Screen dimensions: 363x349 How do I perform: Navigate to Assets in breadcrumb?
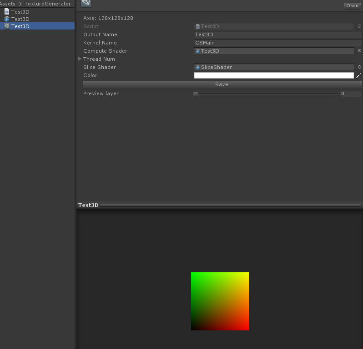click(7, 4)
